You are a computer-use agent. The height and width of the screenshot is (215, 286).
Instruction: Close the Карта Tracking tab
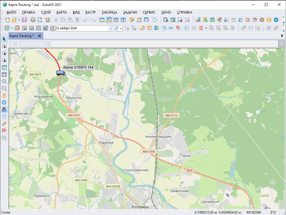point(40,36)
